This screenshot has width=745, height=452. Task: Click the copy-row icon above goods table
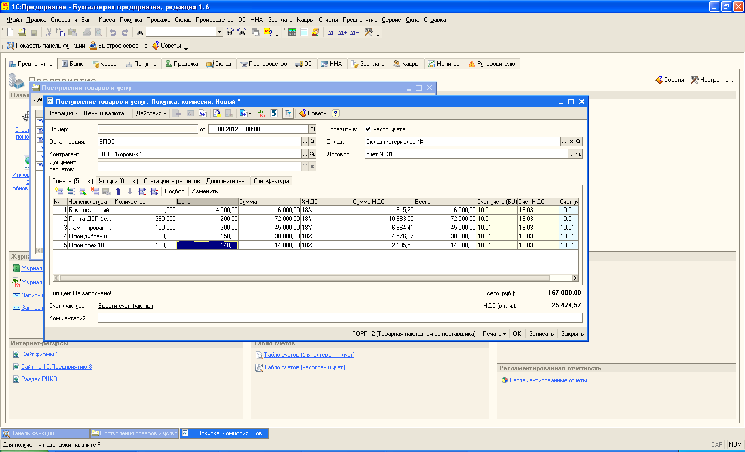click(71, 191)
